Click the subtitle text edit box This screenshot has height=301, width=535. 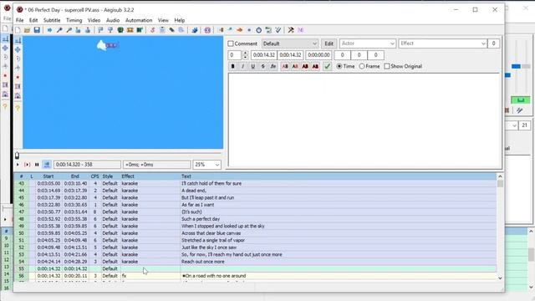tap(364, 120)
